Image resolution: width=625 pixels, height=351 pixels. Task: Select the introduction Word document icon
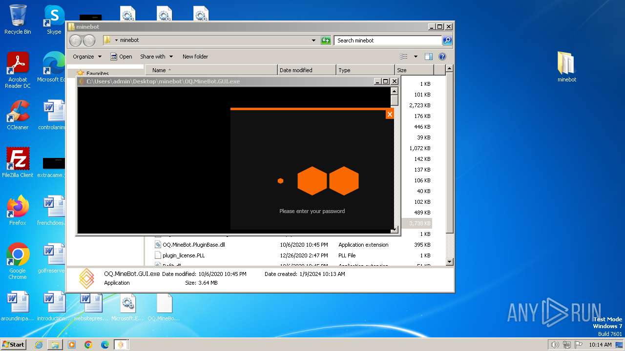coord(54,306)
